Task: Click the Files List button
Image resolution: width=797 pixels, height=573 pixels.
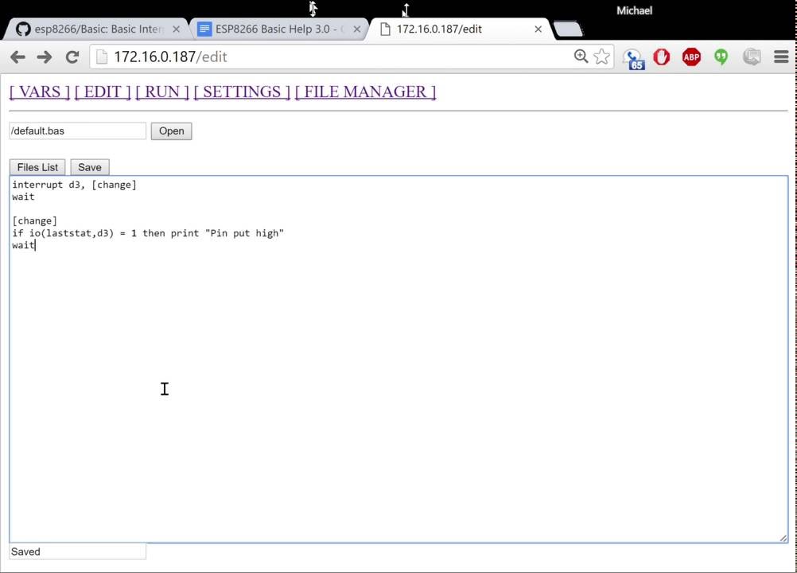Action: click(x=37, y=167)
